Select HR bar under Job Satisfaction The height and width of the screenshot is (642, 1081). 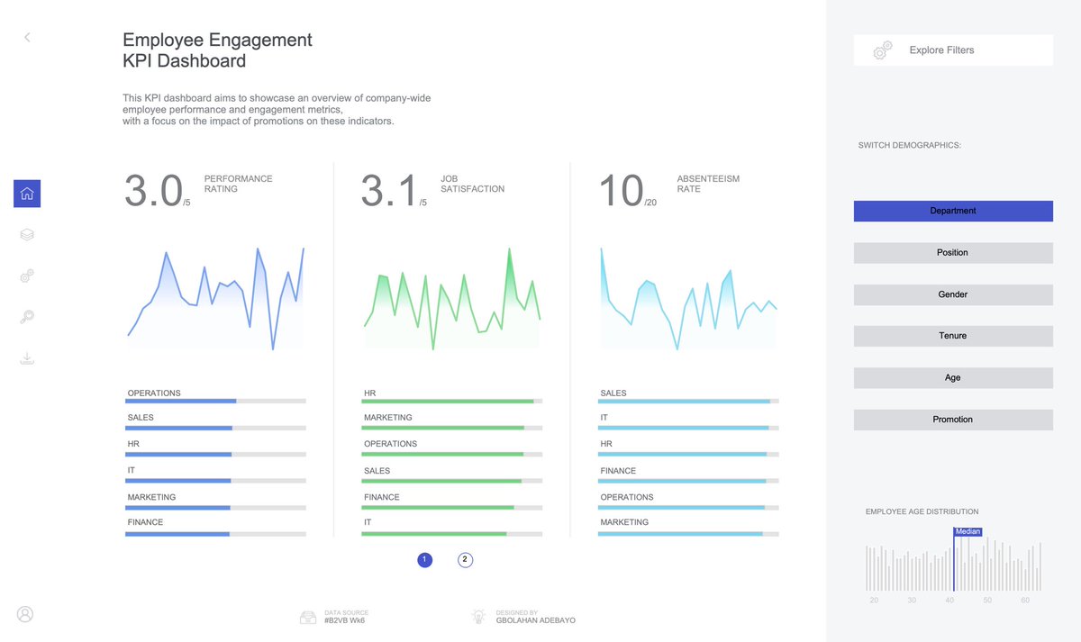[452, 401]
